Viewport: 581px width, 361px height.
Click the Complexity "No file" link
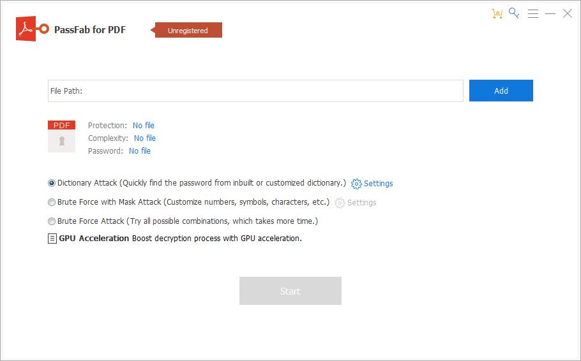(145, 138)
